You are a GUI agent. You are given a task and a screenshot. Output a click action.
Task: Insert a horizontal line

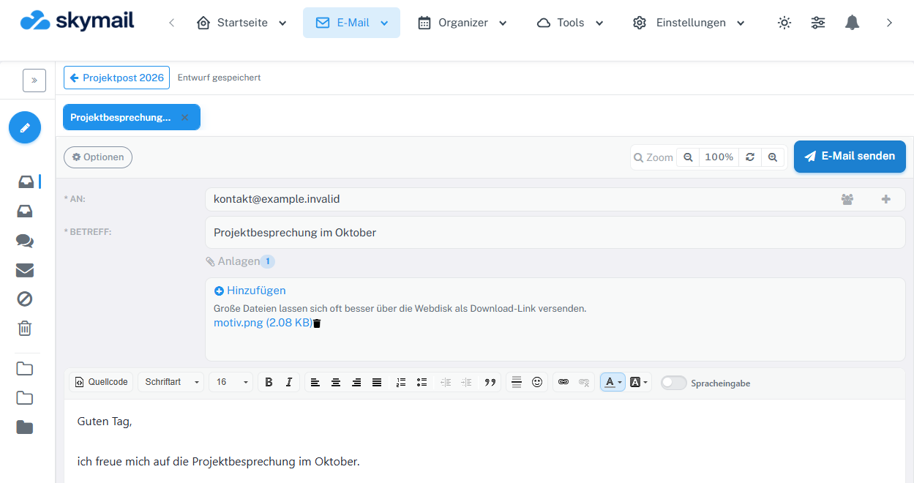tap(516, 382)
